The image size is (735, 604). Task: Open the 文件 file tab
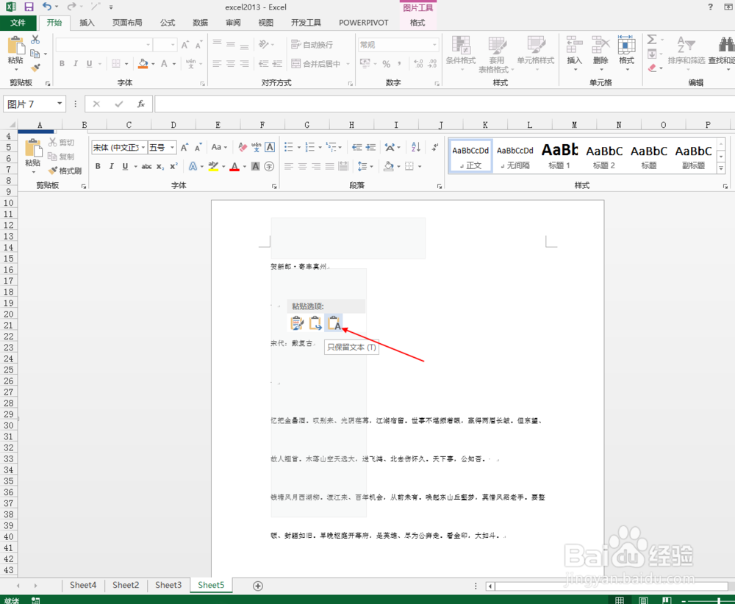18,23
